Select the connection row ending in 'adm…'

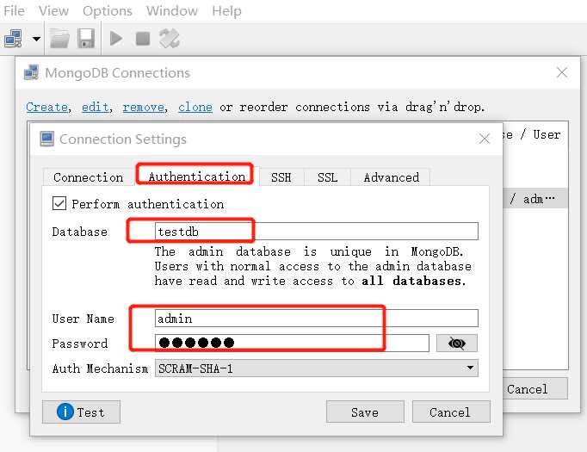pos(535,199)
